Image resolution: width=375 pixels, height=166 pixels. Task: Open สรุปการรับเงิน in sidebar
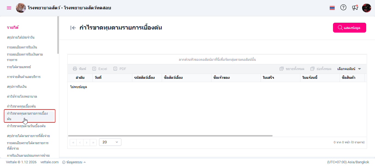tap(17, 87)
